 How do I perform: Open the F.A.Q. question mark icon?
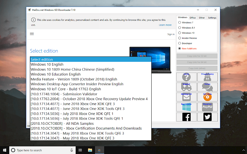186,77
